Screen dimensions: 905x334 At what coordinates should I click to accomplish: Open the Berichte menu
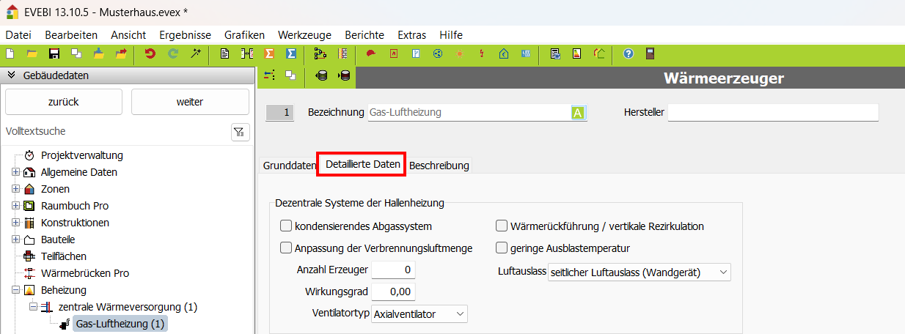click(364, 34)
